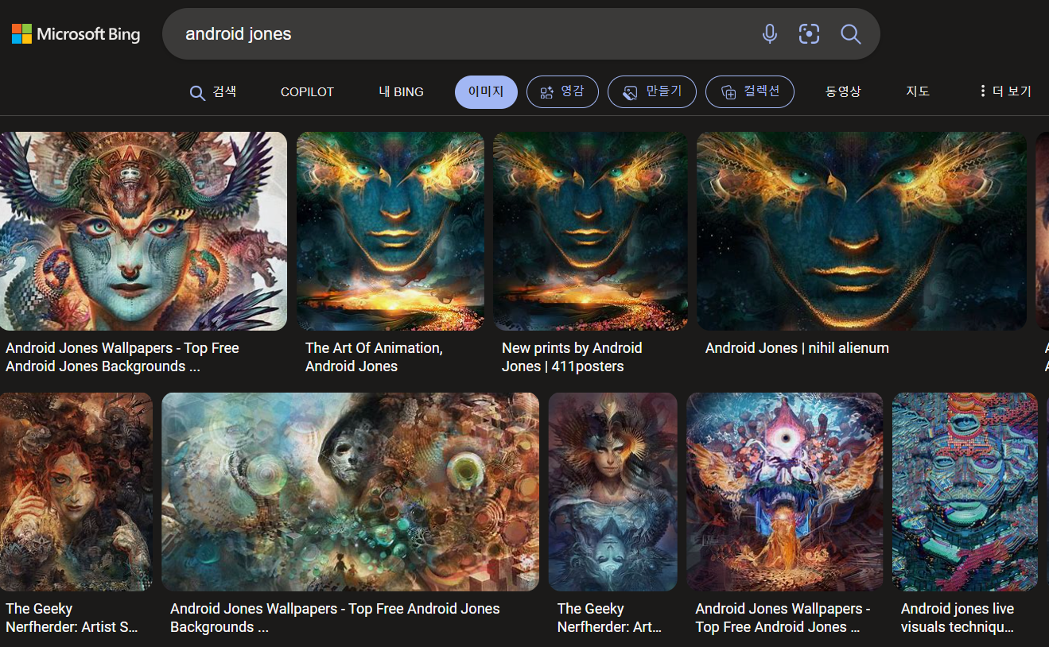Click 'The Geeky Nerfherder: Art...' caption

610,618
